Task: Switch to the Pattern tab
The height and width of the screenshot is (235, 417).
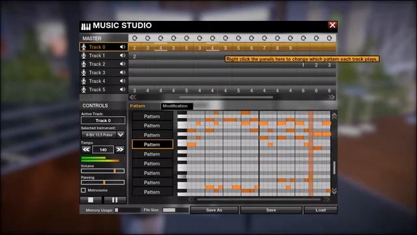Action: 137,106
